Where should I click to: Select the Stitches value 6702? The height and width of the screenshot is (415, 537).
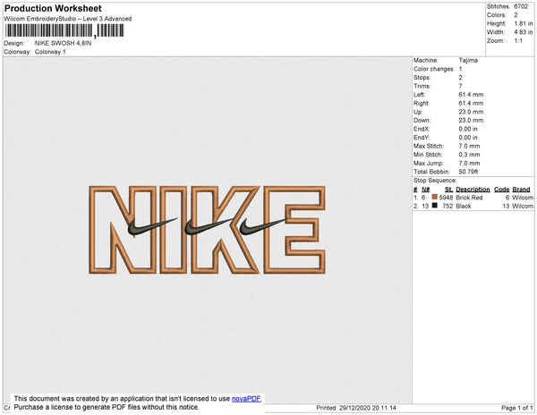point(521,6)
